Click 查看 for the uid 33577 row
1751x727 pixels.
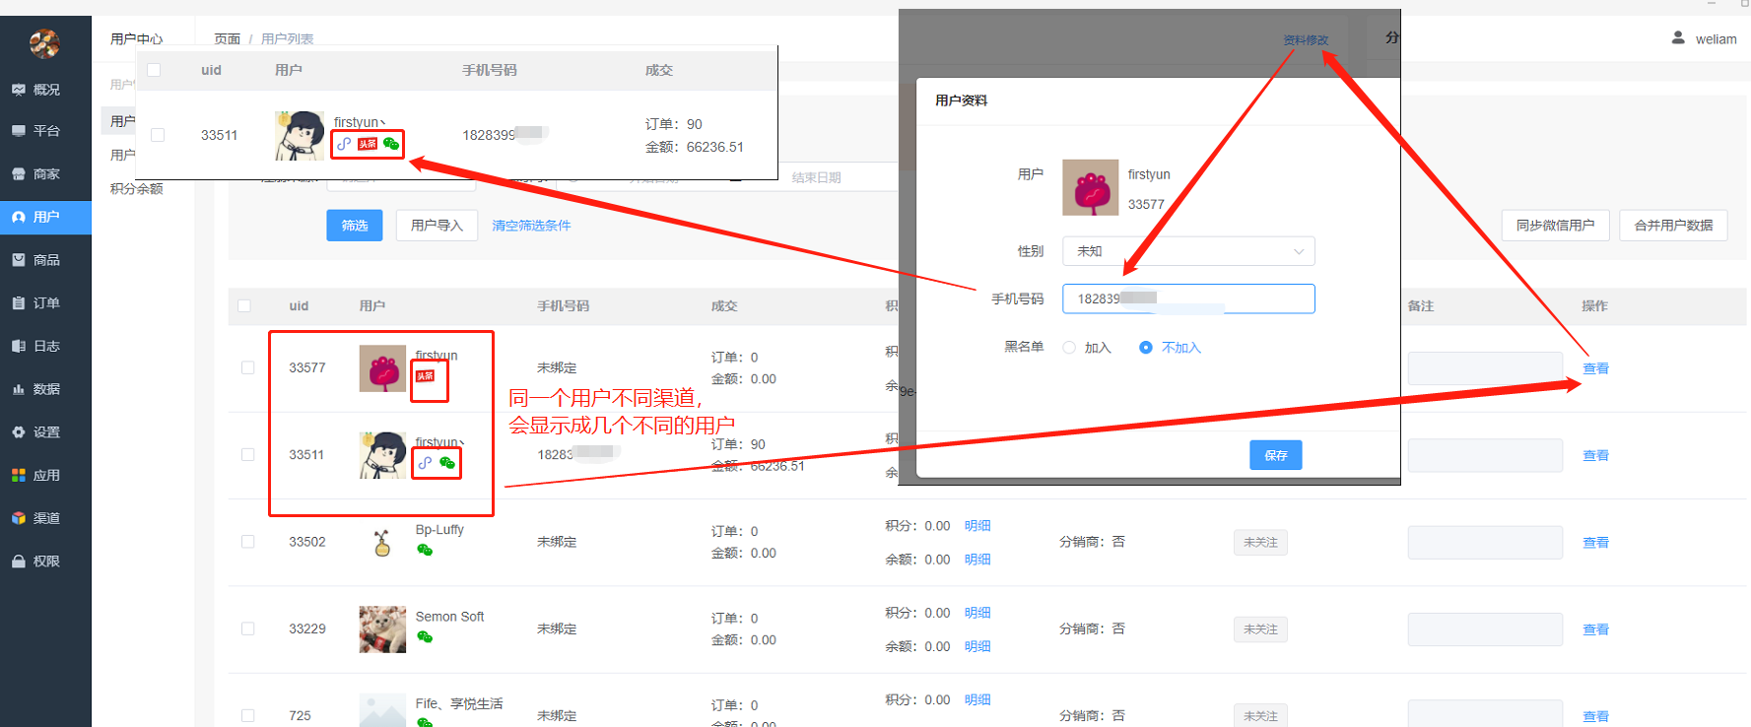[1596, 368]
